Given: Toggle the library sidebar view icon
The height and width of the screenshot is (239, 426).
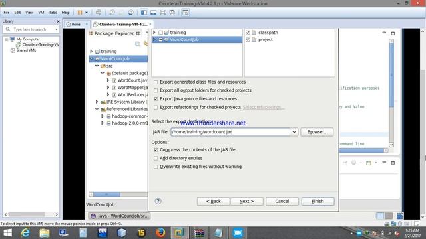Looking at the screenshot, I should [x=144, y=13].
